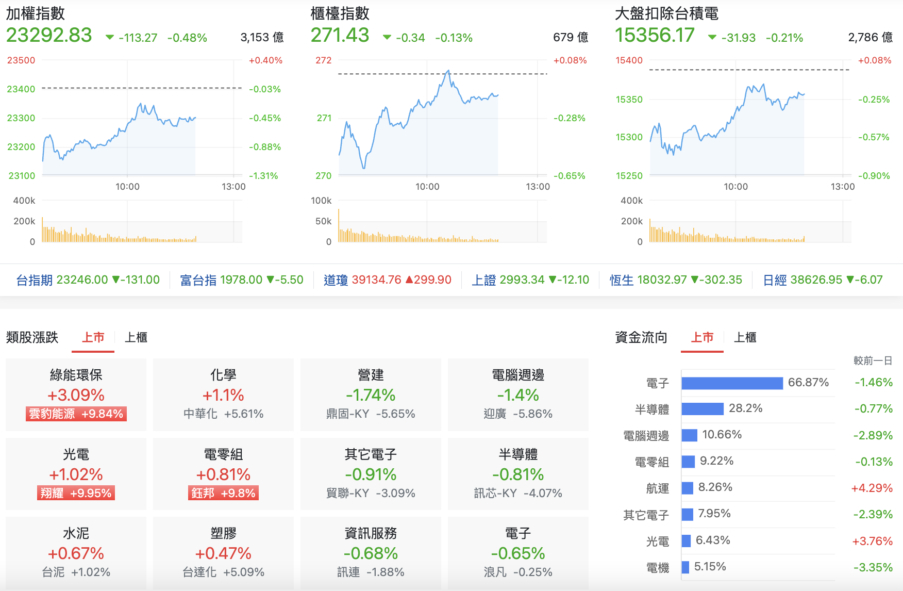903x591 pixels.
Task: Open 日經 index quote in ticker
Action: (823, 280)
